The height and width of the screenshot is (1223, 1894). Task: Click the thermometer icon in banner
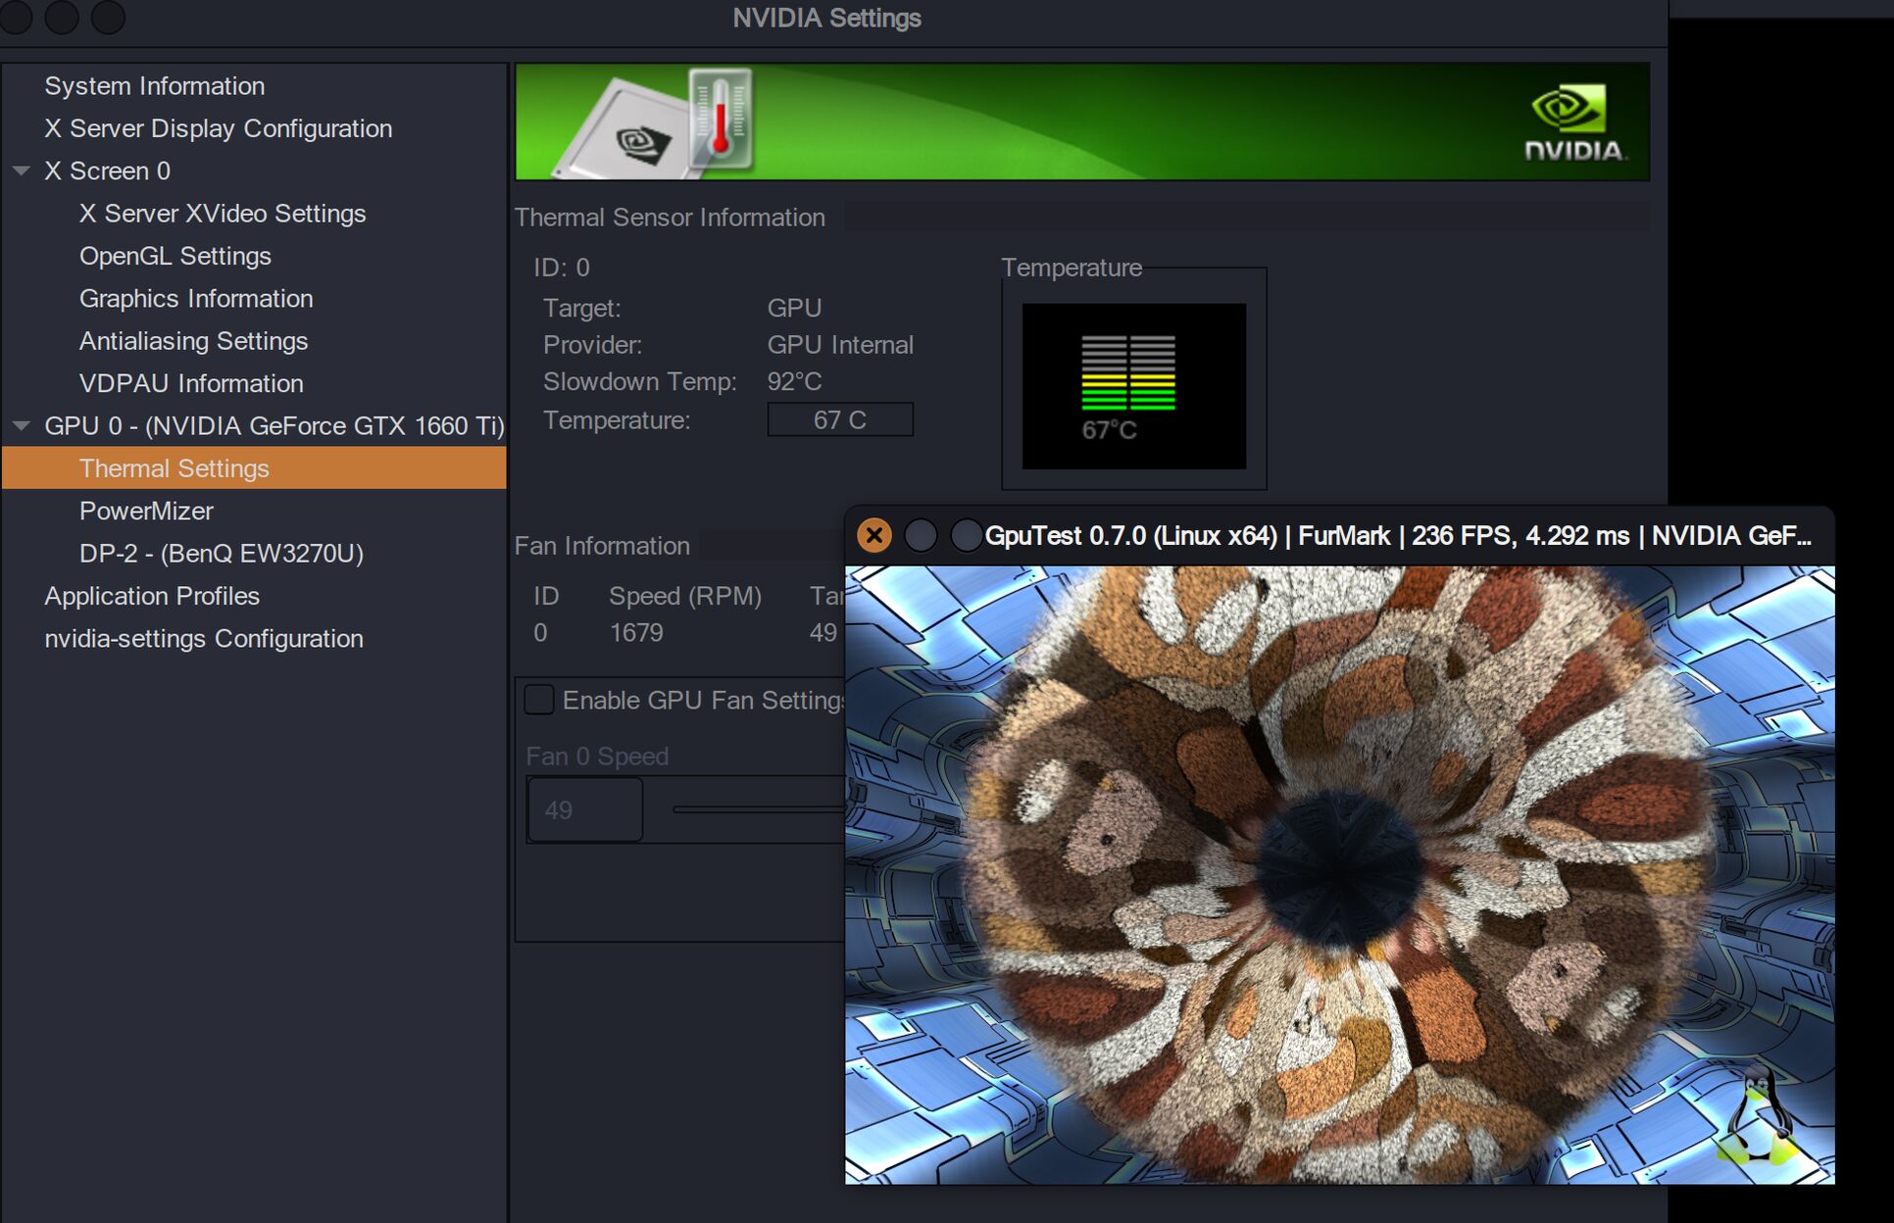(721, 118)
